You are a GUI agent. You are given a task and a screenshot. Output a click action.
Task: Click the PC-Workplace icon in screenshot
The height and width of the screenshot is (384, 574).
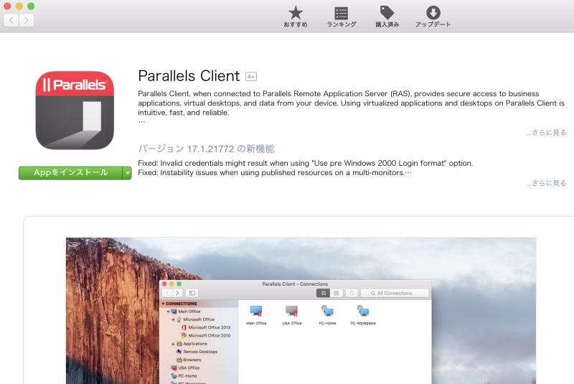(363, 315)
